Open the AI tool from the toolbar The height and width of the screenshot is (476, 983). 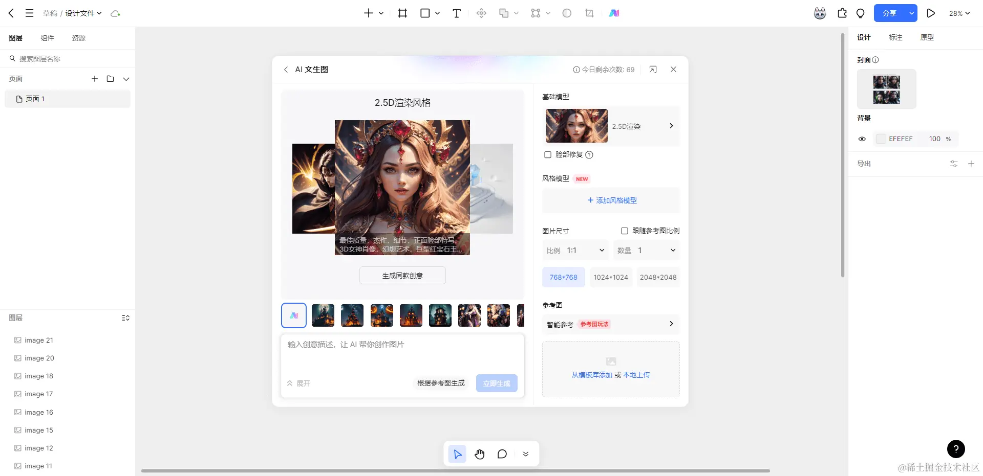point(614,13)
